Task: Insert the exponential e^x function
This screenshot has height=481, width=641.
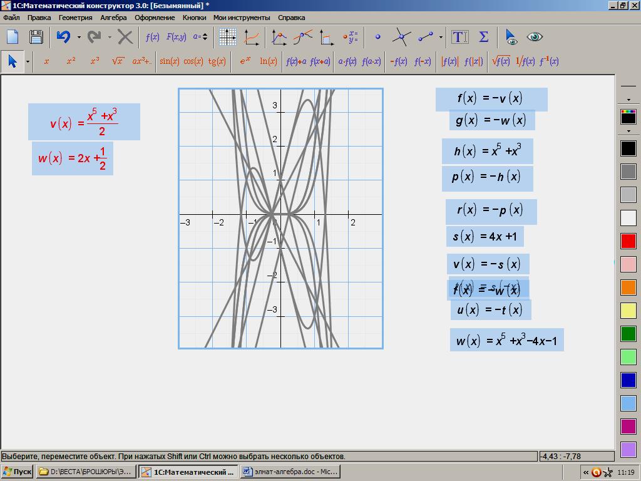Action: pyautogui.click(x=245, y=61)
